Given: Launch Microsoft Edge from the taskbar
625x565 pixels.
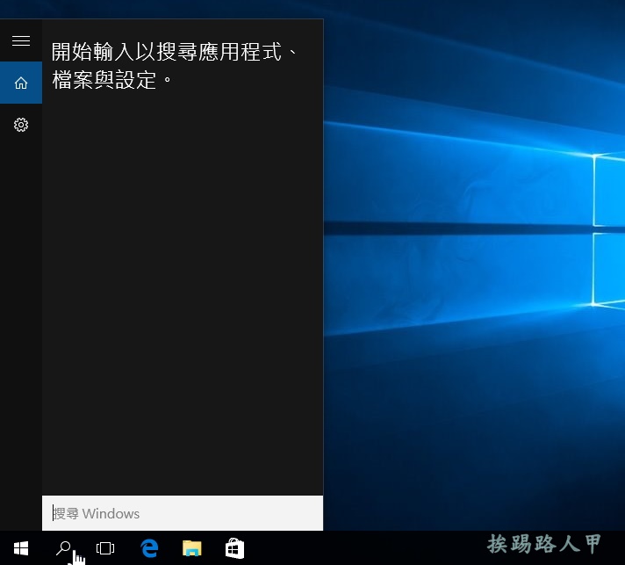Looking at the screenshot, I should [x=149, y=548].
